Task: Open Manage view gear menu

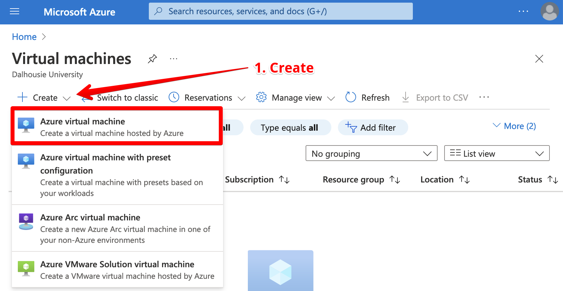Action: click(x=261, y=97)
